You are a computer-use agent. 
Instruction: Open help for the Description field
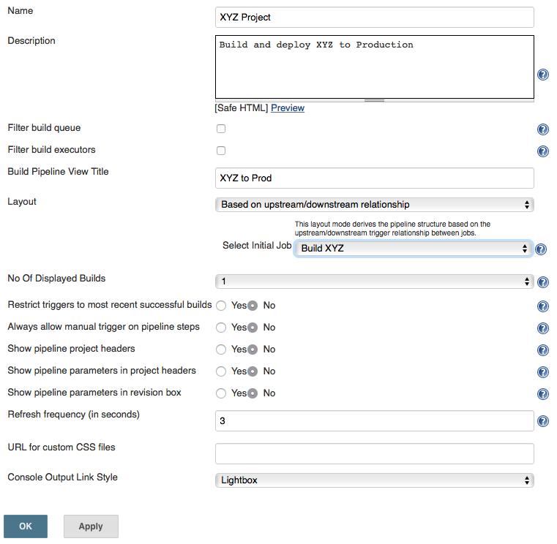(543, 75)
